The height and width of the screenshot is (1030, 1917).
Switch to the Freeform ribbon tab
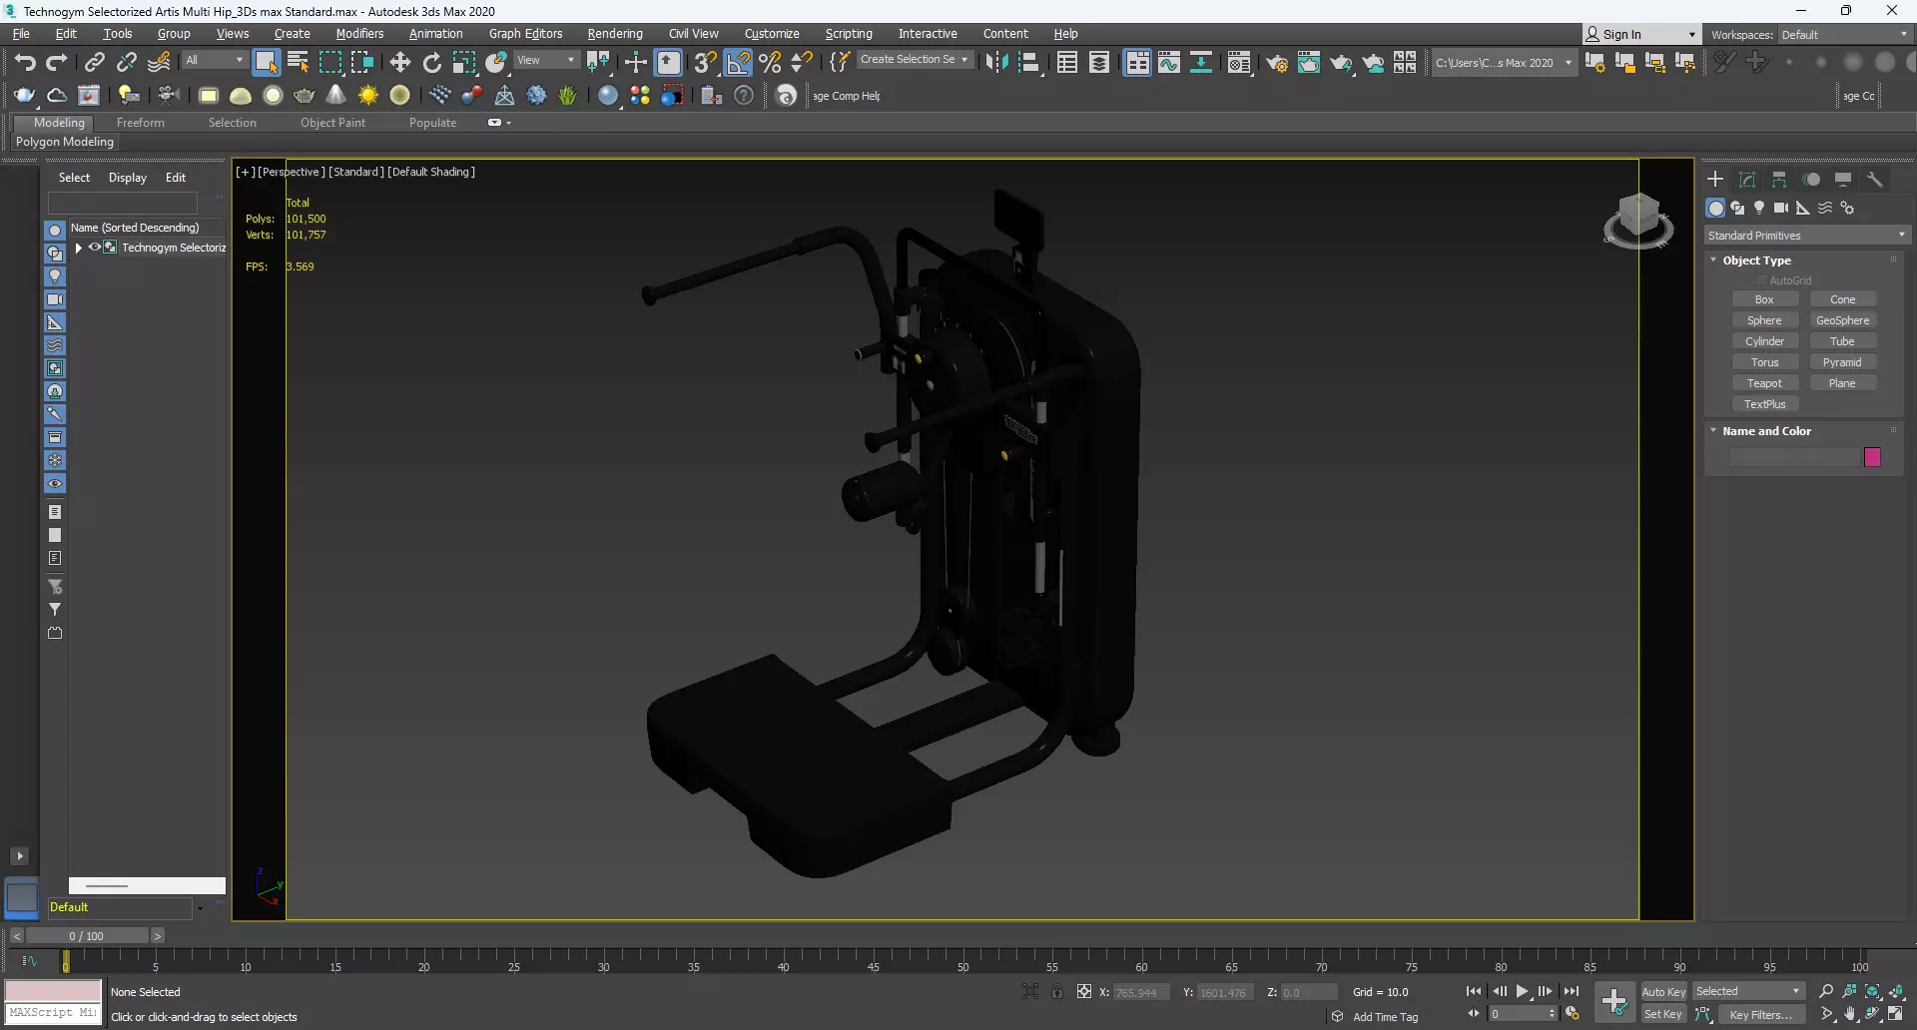coord(141,123)
